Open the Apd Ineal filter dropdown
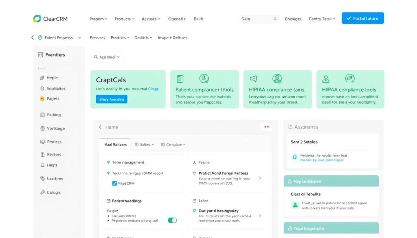Viewport: 417px width, 238px height. (x=107, y=57)
